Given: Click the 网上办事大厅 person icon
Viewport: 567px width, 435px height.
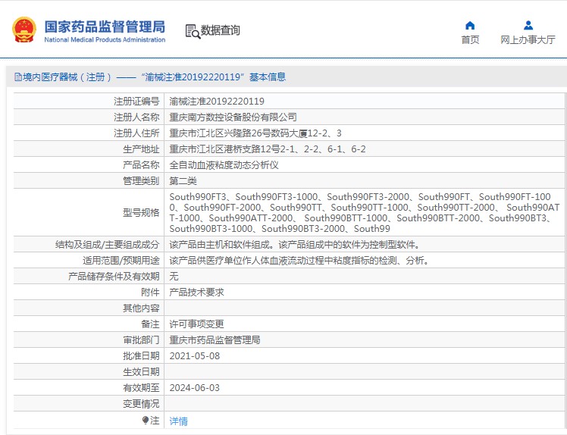Looking at the screenshot, I should tap(528, 26).
